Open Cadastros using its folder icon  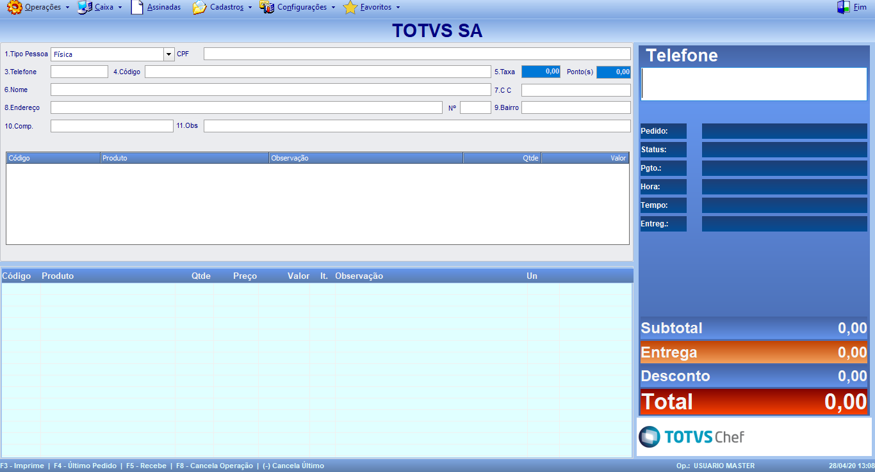(200, 8)
